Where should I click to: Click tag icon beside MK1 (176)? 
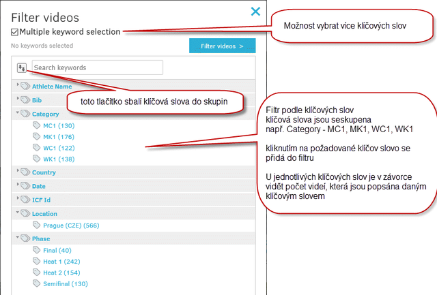pyautogui.click(x=36, y=136)
